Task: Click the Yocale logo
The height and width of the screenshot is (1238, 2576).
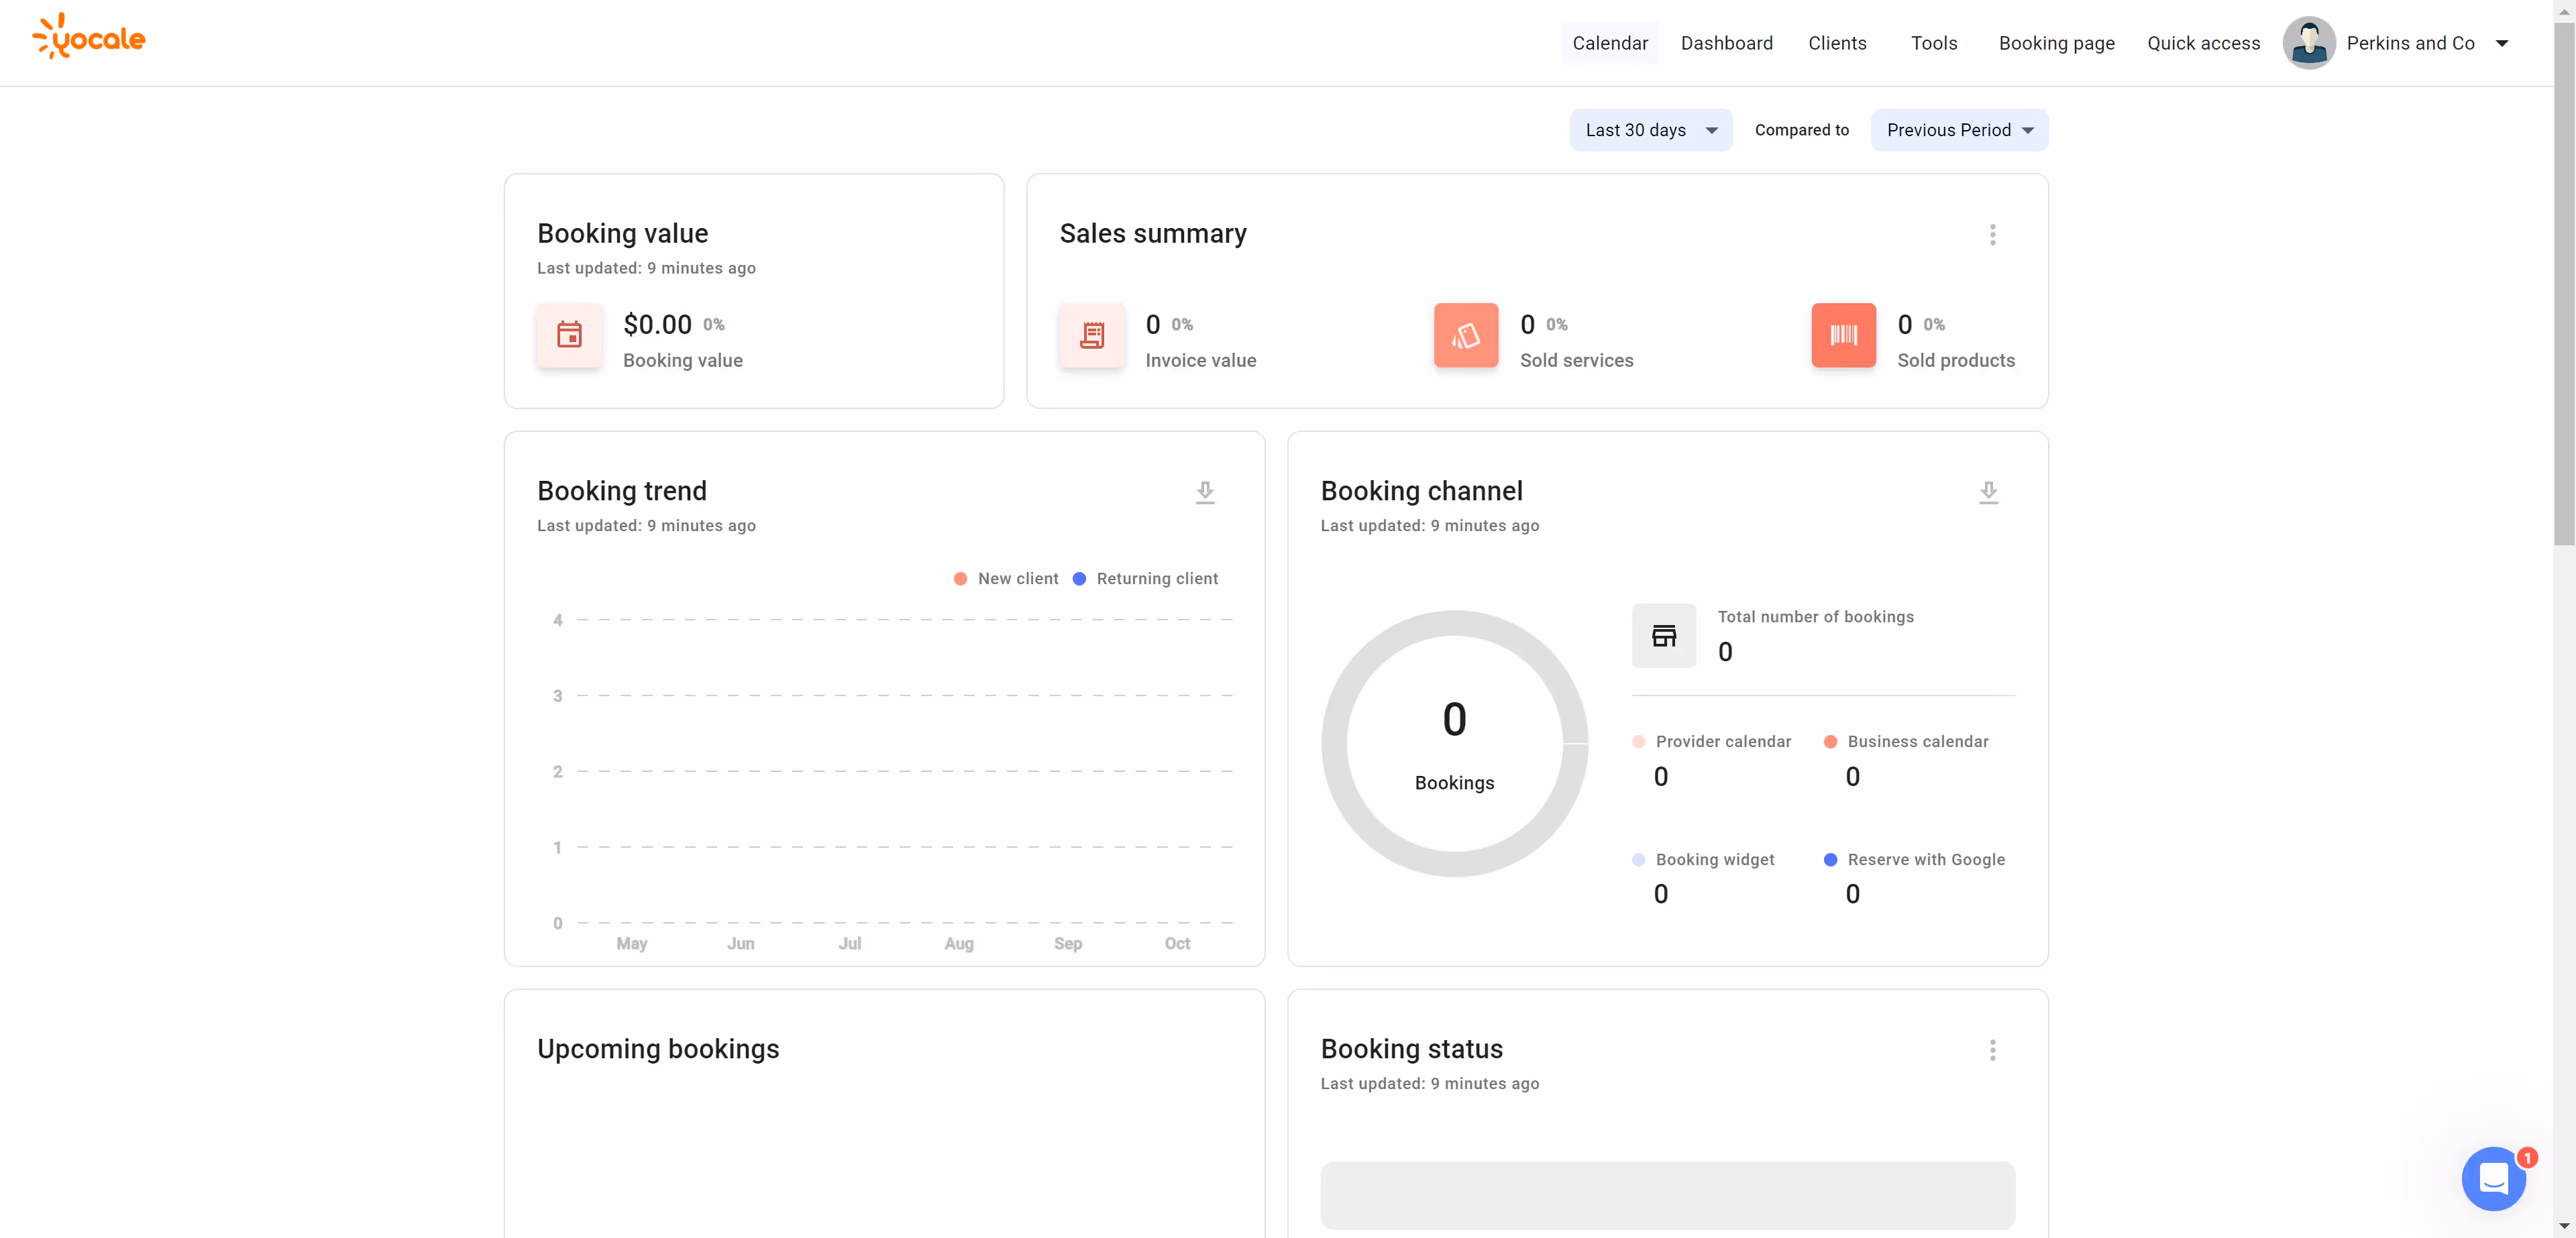Action: point(89,37)
